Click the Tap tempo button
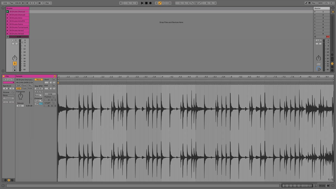The width and height of the screenshot is (336, 189). pos(11,3)
